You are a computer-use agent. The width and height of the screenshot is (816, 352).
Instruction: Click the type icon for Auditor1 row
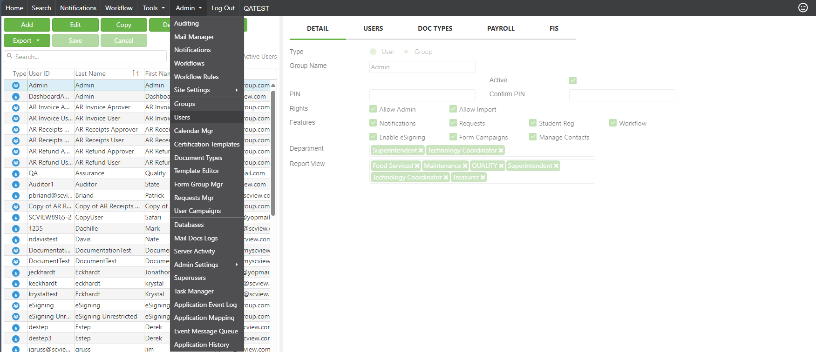pyautogui.click(x=16, y=185)
